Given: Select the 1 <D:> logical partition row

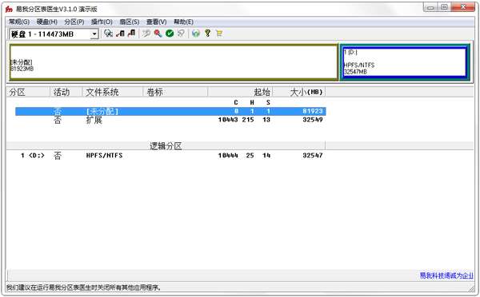Looking at the screenshot, I should click(x=171, y=156).
